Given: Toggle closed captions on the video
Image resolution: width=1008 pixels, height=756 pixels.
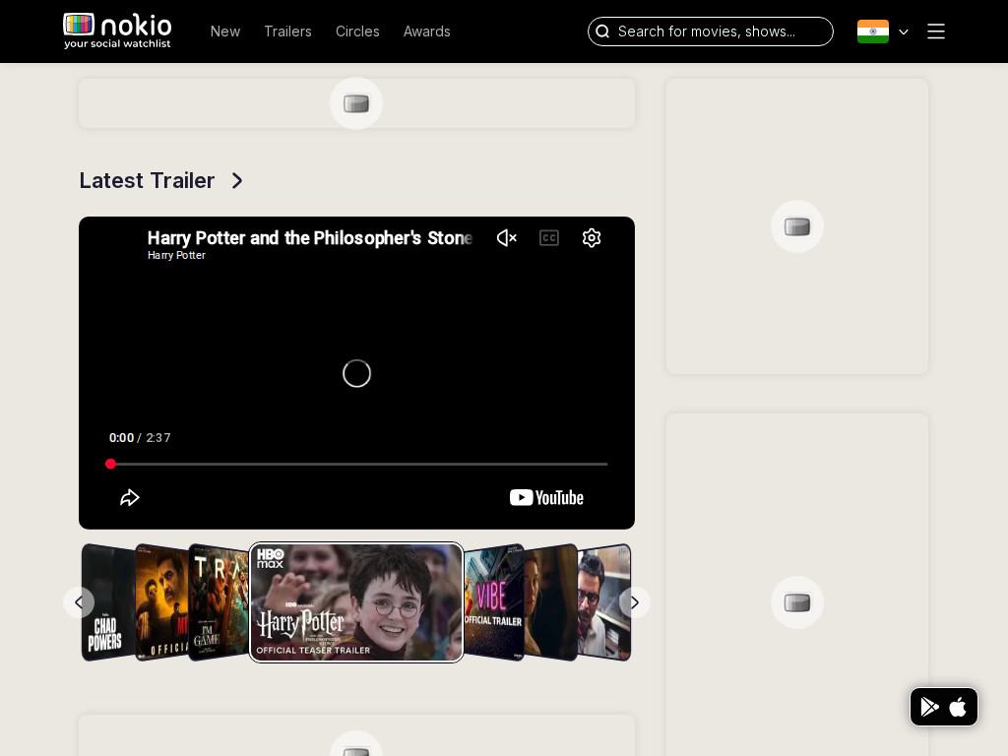Looking at the screenshot, I should click(549, 238).
